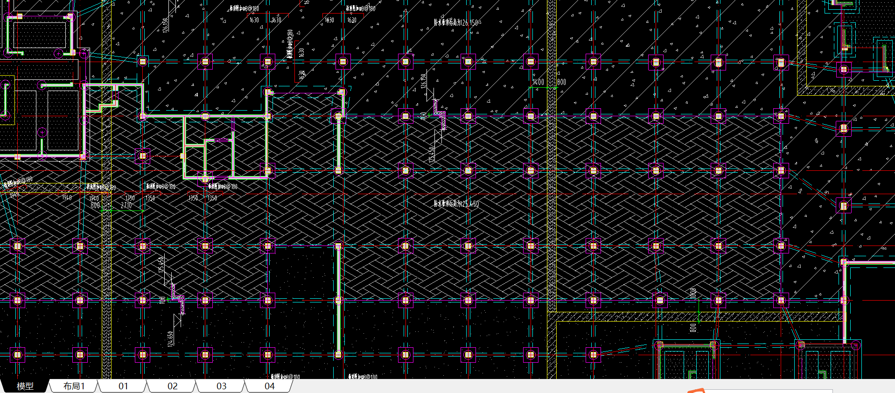
Task: Select the 防水板顶标高为25.450 annotation text
Action: coord(456,204)
